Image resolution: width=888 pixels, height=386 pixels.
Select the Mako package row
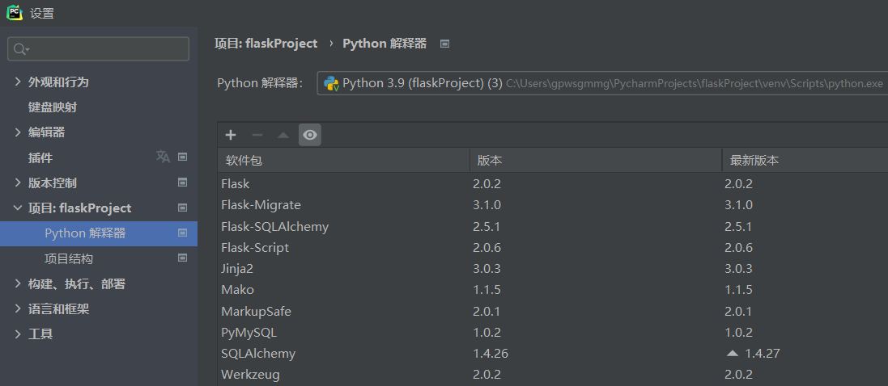point(553,290)
